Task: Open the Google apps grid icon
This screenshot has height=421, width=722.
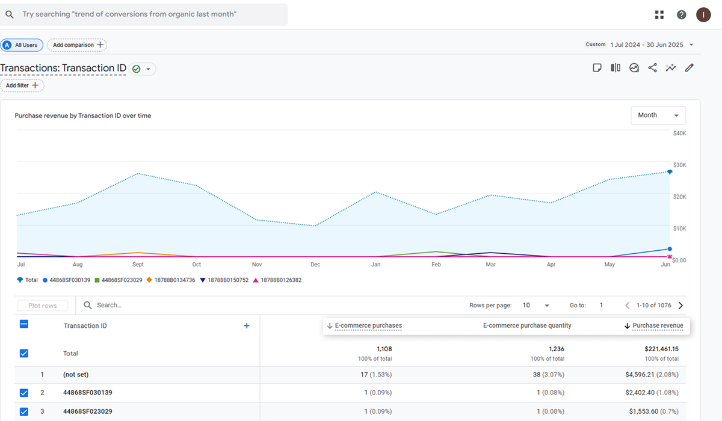Action: point(659,14)
